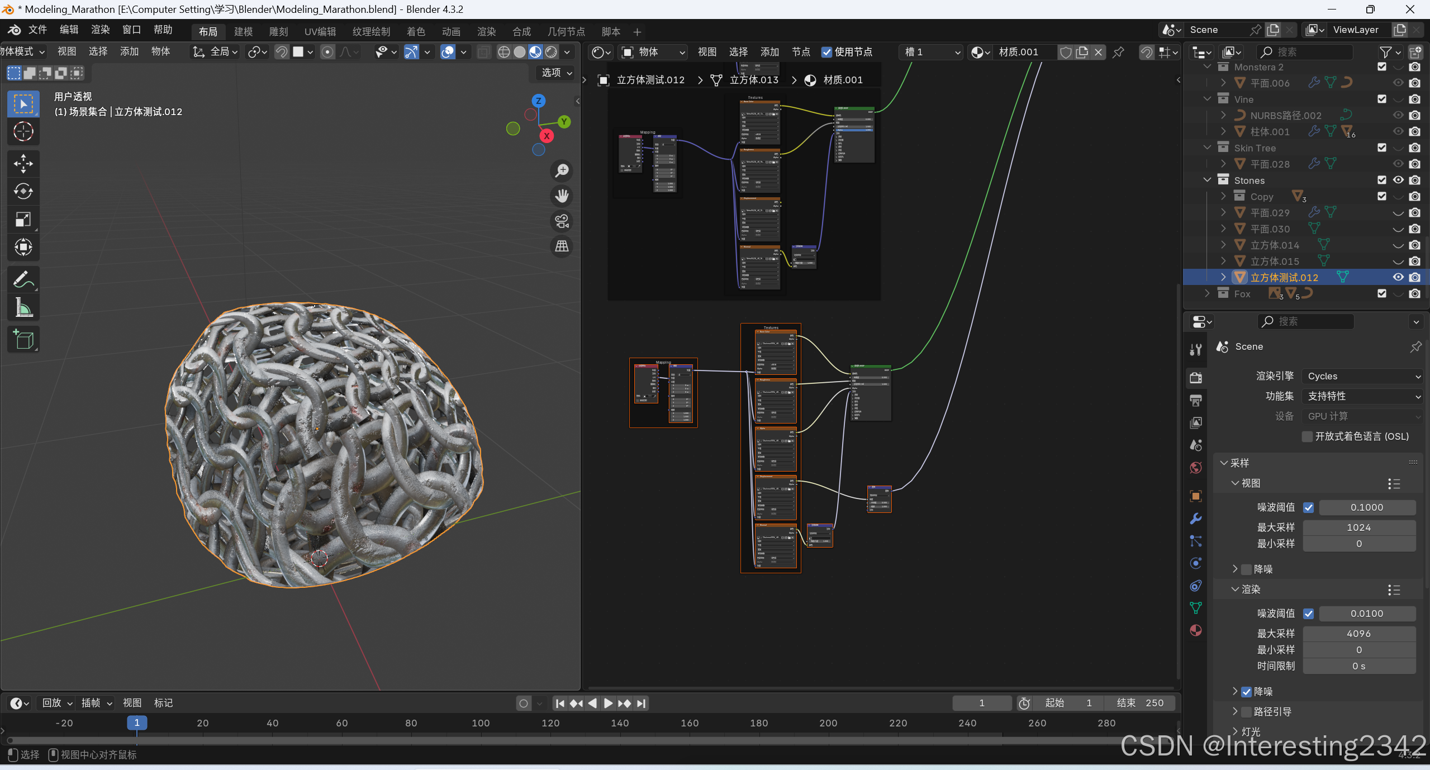Expand the 路径引导 panel

[1235, 711]
